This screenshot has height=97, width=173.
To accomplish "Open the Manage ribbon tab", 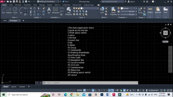I will point(42,5).
